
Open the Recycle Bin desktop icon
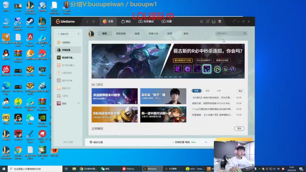point(6,6)
